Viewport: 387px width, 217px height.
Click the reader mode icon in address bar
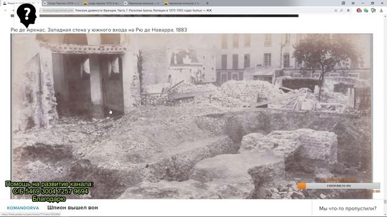coord(336,11)
